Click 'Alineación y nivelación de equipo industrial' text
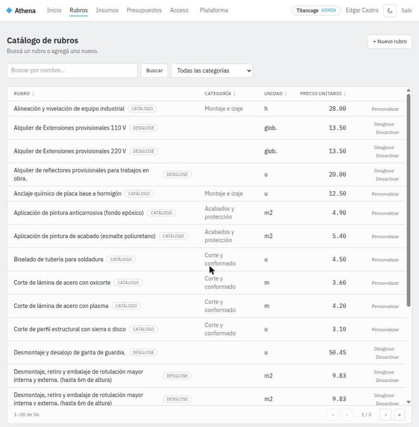Screen dimensions: 419x427 point(69,109)
